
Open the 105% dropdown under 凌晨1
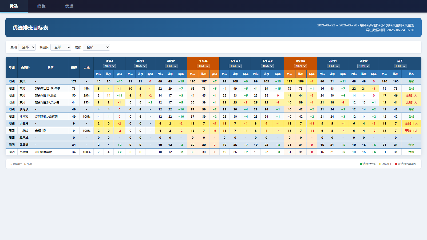(109, 66)
